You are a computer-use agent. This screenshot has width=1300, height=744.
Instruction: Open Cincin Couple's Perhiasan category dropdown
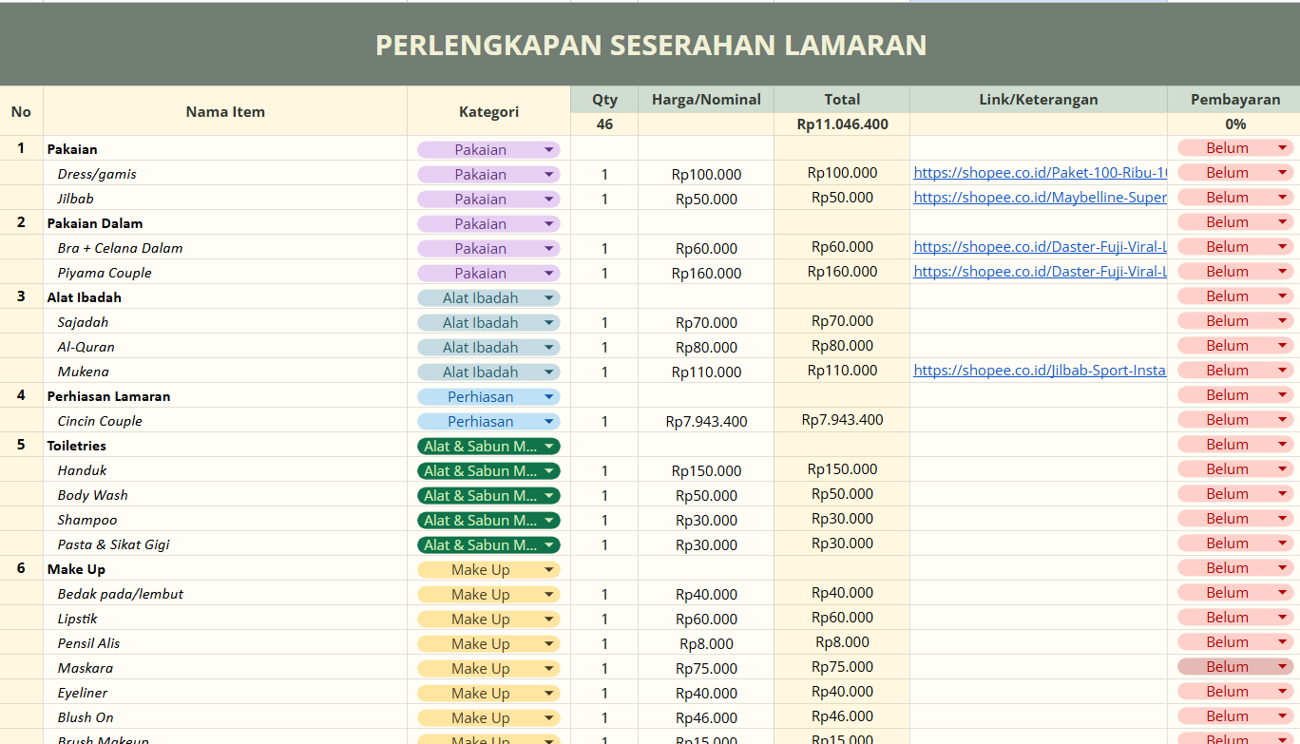click(x=548, y=422)
